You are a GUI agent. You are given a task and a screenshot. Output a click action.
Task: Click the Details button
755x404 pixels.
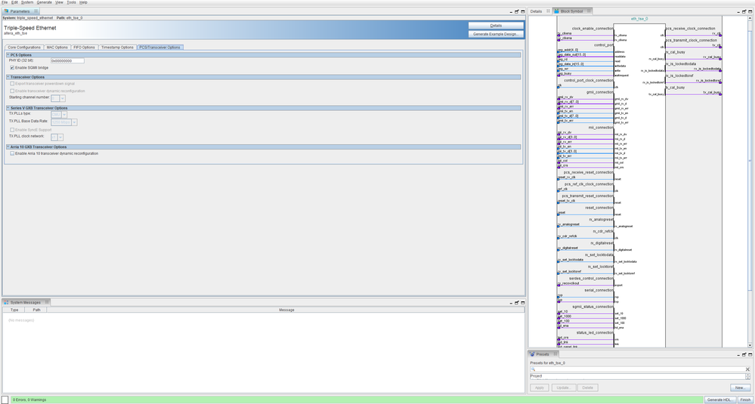[x=496, y=26]
